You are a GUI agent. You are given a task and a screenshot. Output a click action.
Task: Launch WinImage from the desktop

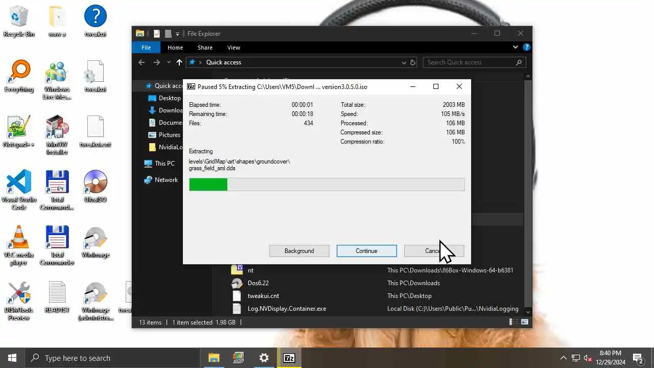click(x=96, y=242)
